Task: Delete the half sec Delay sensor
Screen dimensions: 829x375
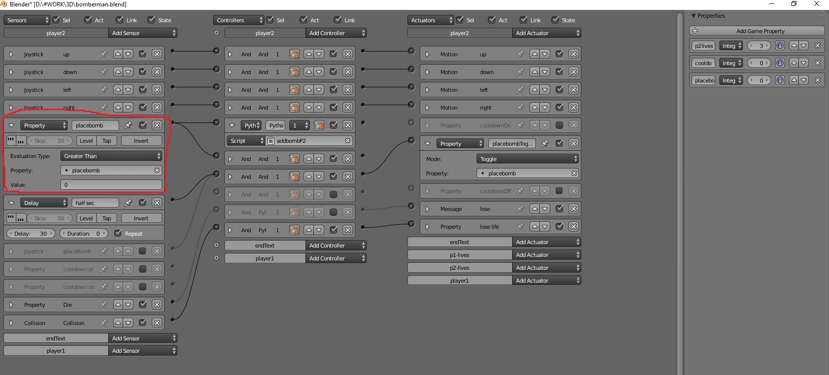Action: (x=157, y=203)
